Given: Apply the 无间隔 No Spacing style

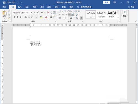Looking at the screenshot, I should [x=101, y=15].
